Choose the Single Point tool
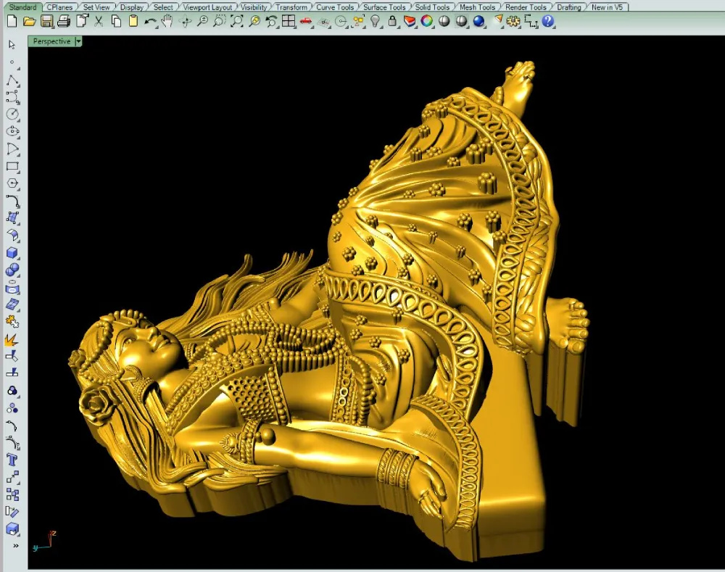 (x=12, y=62)
